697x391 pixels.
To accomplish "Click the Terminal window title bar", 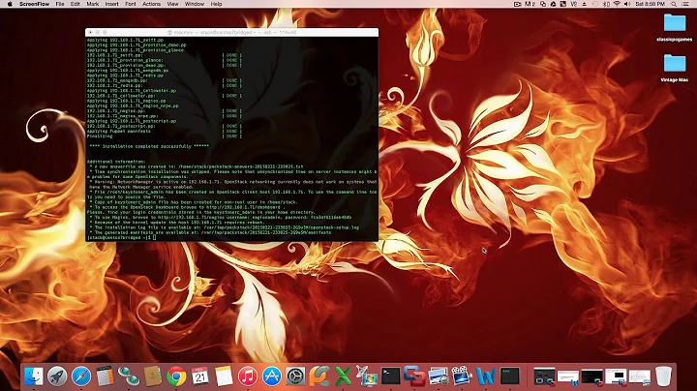I will pyautogui.click(x=232, y=33).
